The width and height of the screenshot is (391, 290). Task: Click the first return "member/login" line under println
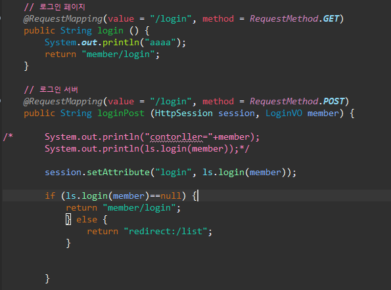103,54
